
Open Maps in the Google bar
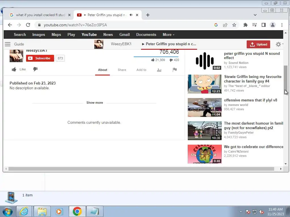tap(56, 34)
